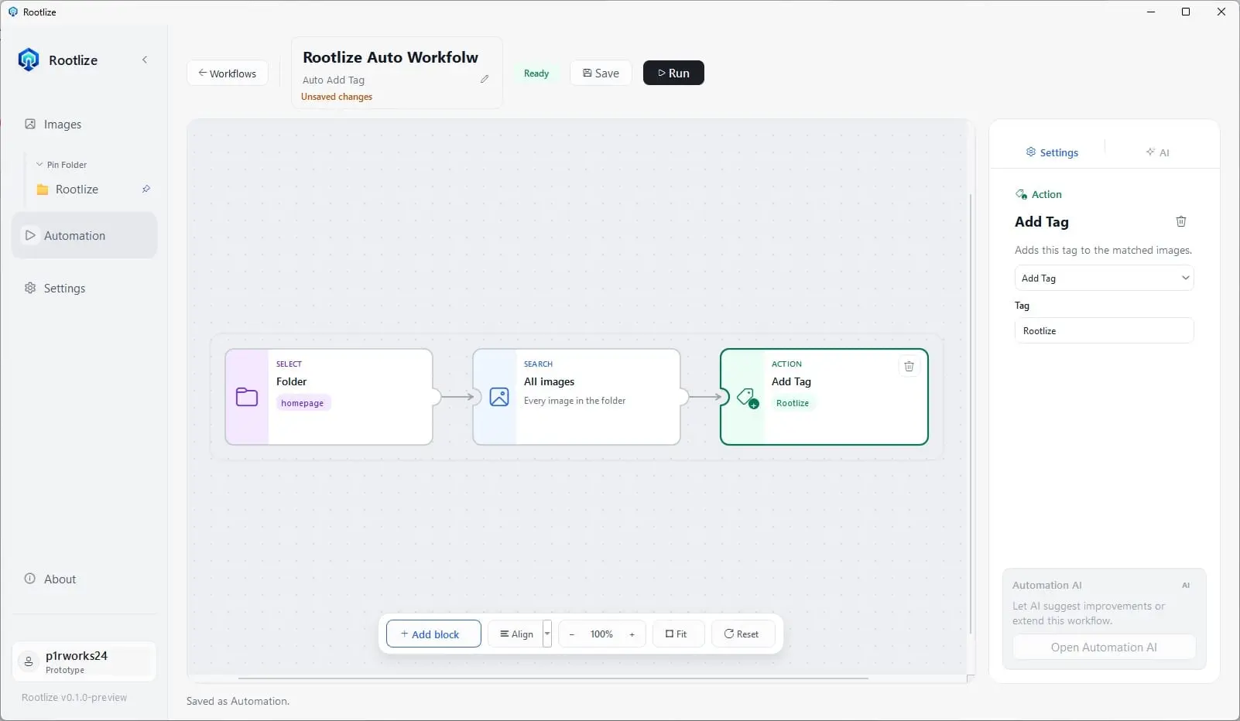
Task: Click Open Automation AI button
Action: click(1104, 648)
